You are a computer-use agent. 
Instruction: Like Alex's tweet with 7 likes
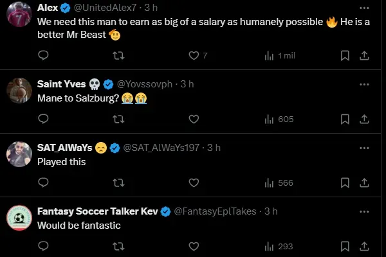coord(194,56)
